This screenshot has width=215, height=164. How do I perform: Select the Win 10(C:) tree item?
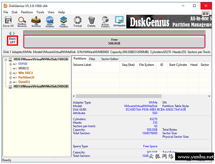[x=26, y=73]
